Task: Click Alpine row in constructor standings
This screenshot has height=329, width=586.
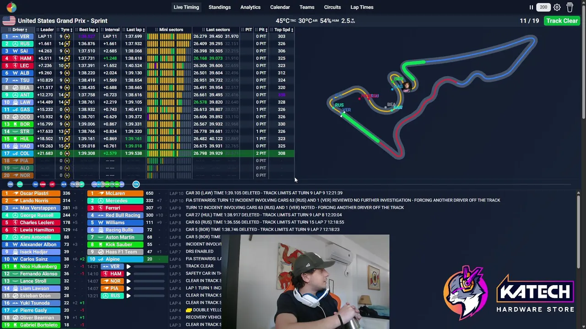Action: 127,259
